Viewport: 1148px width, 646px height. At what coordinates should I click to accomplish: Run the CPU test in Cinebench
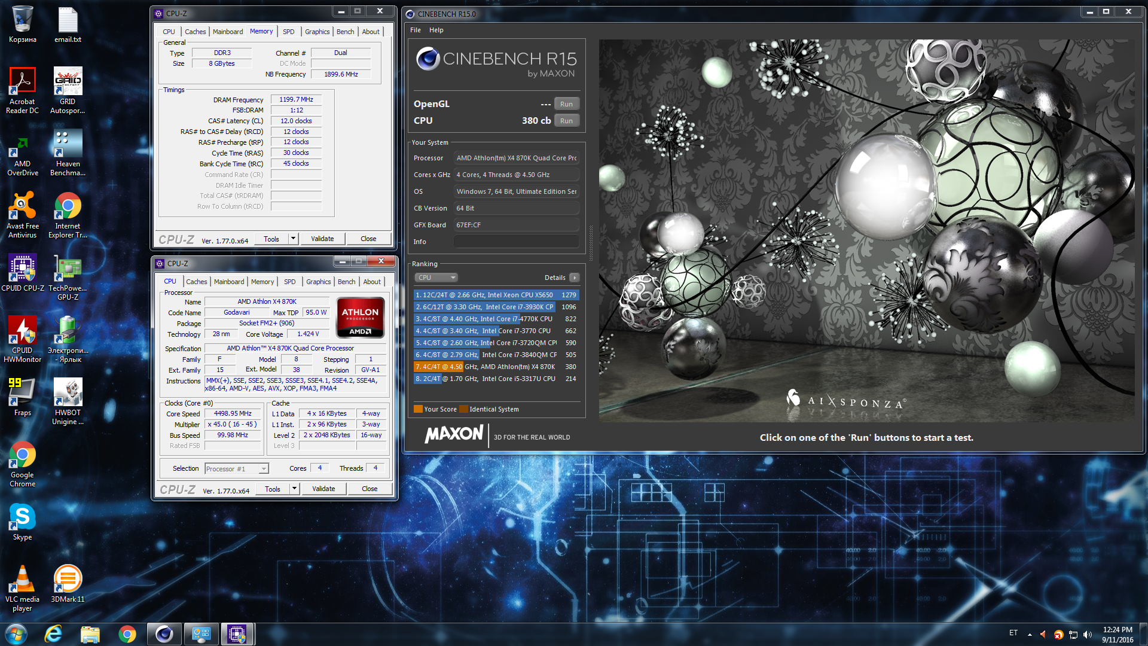(x=566, y=121)
